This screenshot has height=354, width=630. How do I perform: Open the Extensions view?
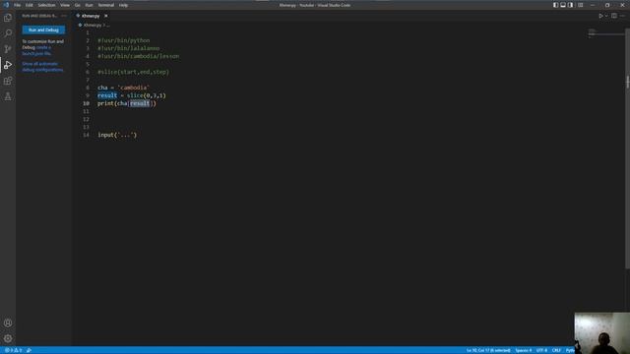click(x=8, y=81)
